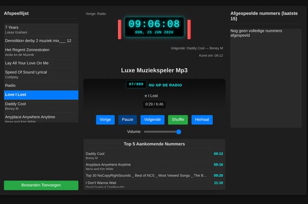The width and height of the screenshot is (308, 204).
Task: Click the digital clock display
Action: pyautogui.click(x=154, y=27)
